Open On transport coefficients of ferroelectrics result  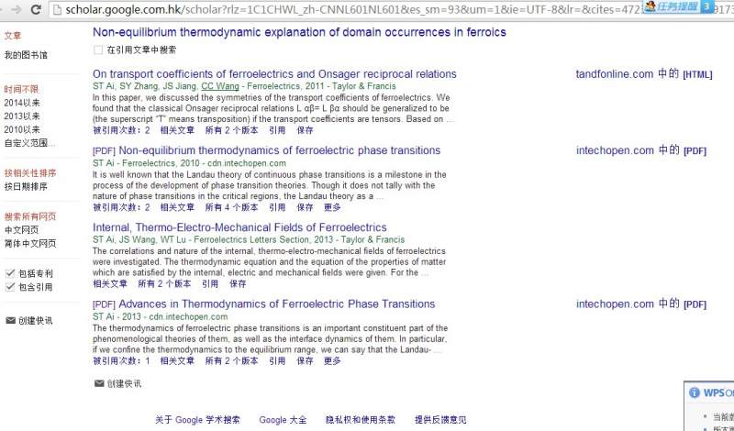[x=274, y=74]
